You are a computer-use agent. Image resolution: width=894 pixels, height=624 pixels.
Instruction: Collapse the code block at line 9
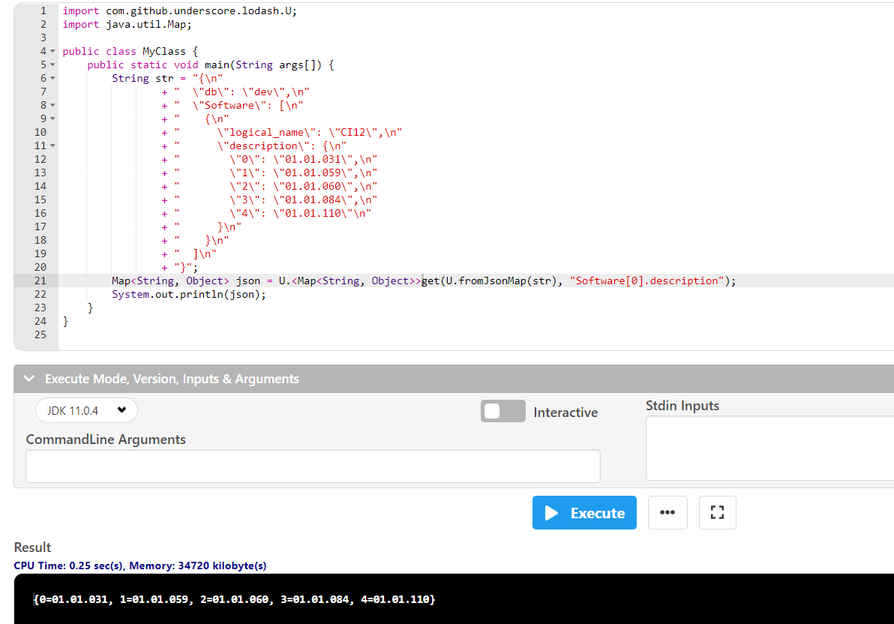tap(52, 119)
